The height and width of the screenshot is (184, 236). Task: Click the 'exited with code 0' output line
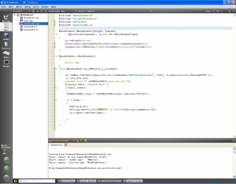tap(85, 168)
